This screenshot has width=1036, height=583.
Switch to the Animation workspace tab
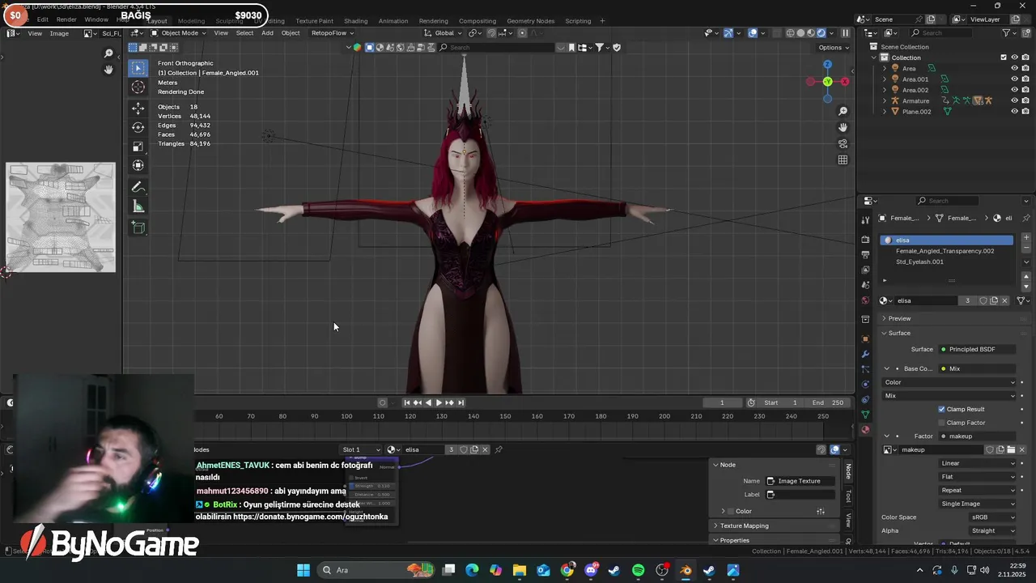(x=393, y=20)
